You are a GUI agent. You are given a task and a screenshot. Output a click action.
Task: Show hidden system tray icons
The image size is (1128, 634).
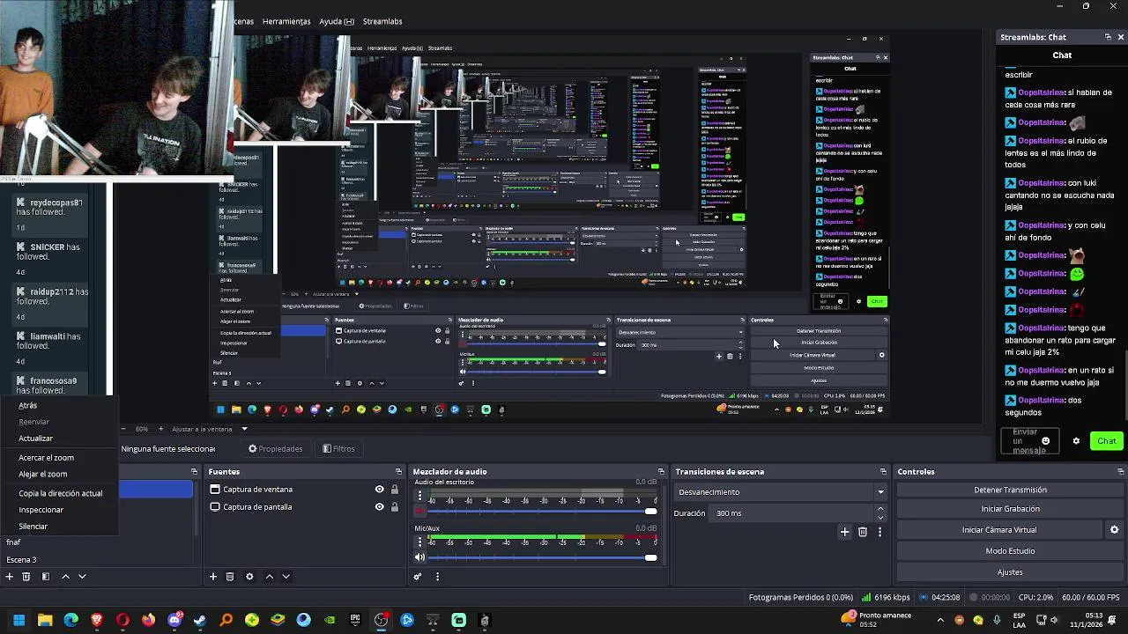pos(940,620)
